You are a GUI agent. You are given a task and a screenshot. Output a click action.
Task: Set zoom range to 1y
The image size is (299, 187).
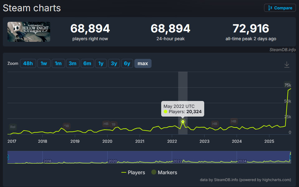pyautogui.click(x=101, y=64)
